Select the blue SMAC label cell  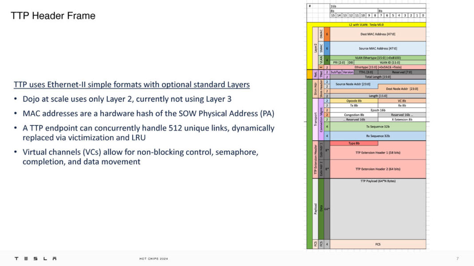click(320, 48)
